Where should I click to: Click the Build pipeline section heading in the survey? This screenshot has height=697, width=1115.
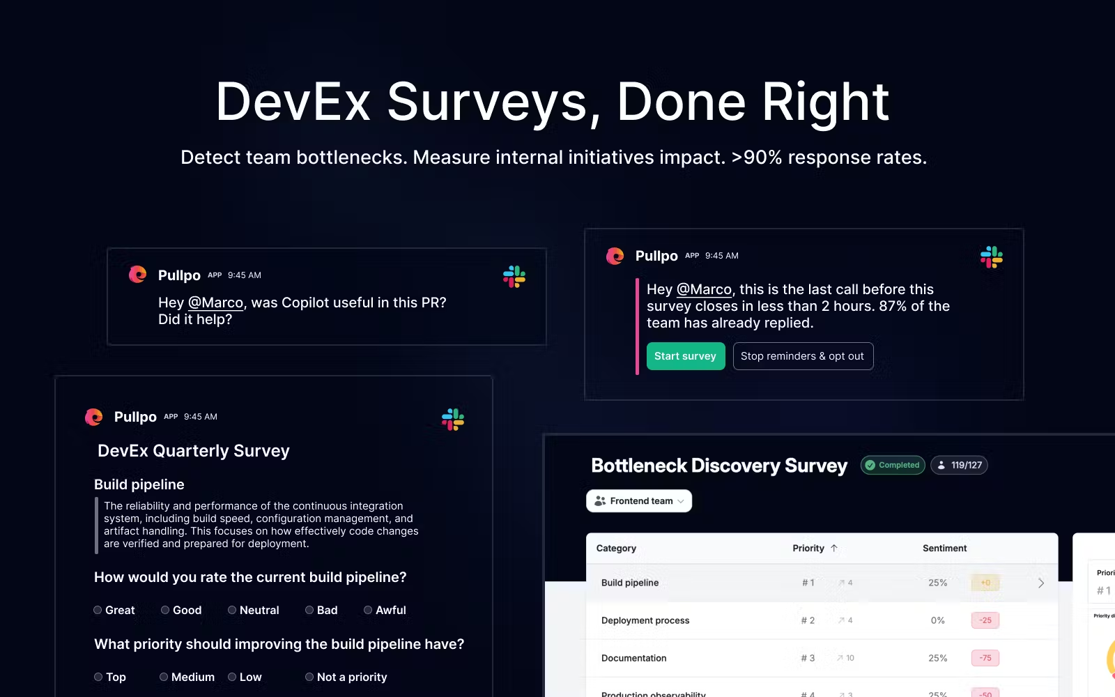pyautogui.click(x=139, y=484)
